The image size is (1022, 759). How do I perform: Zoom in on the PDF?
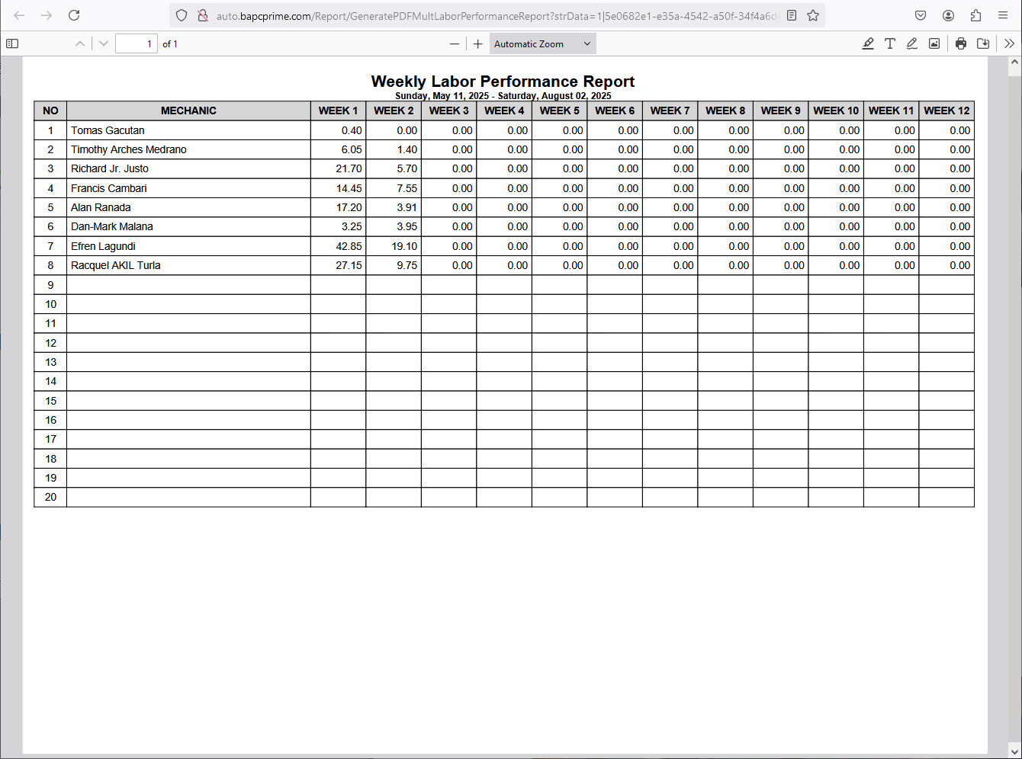pos(478,44)
